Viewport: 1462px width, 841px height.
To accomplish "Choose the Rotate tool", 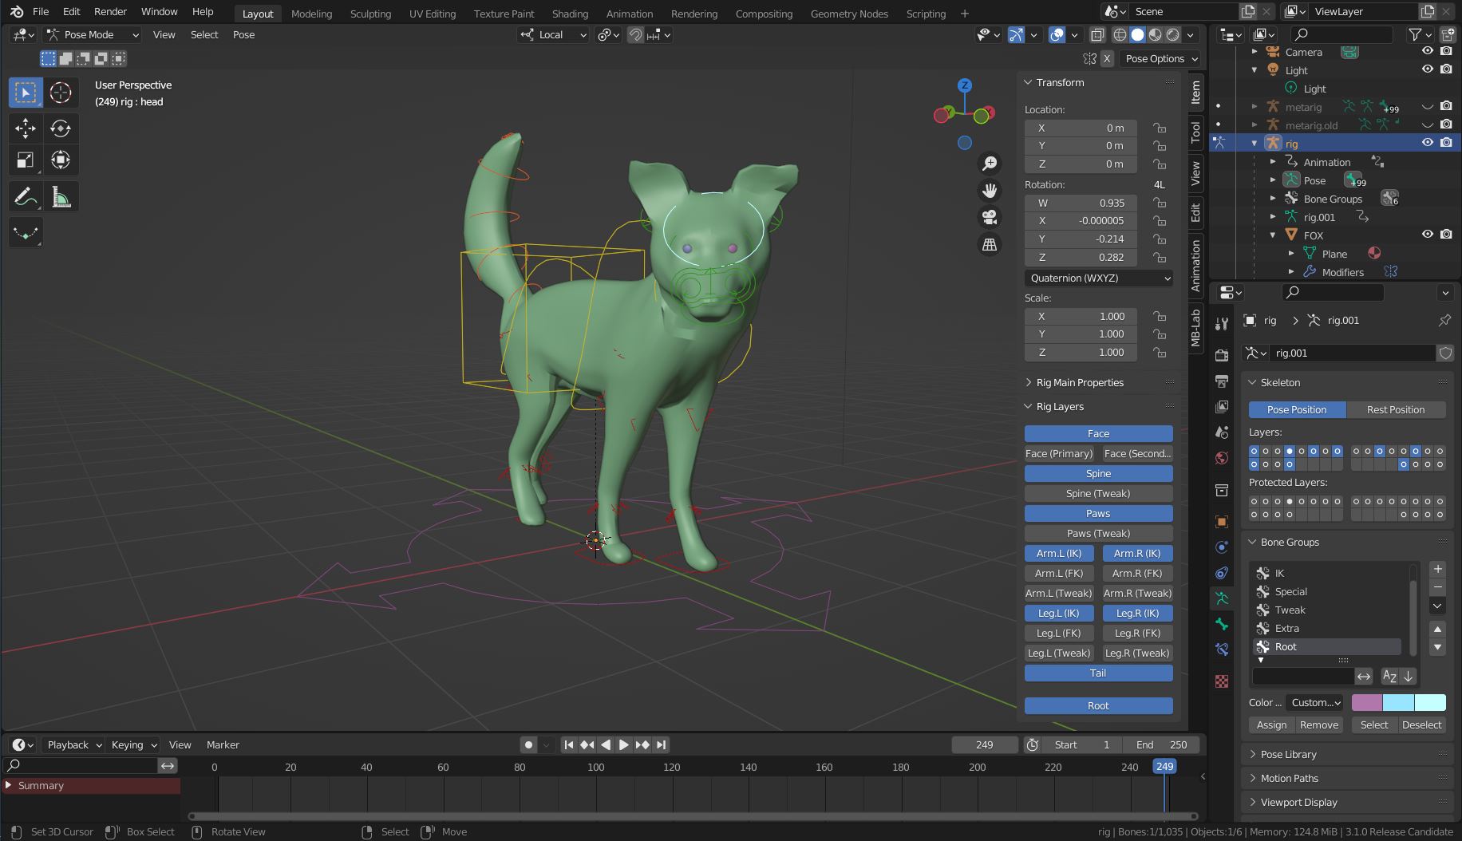I will 61,128.
